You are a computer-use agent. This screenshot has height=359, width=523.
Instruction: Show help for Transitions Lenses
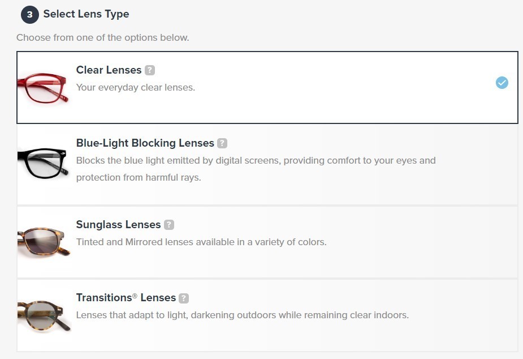click(184, 298)
